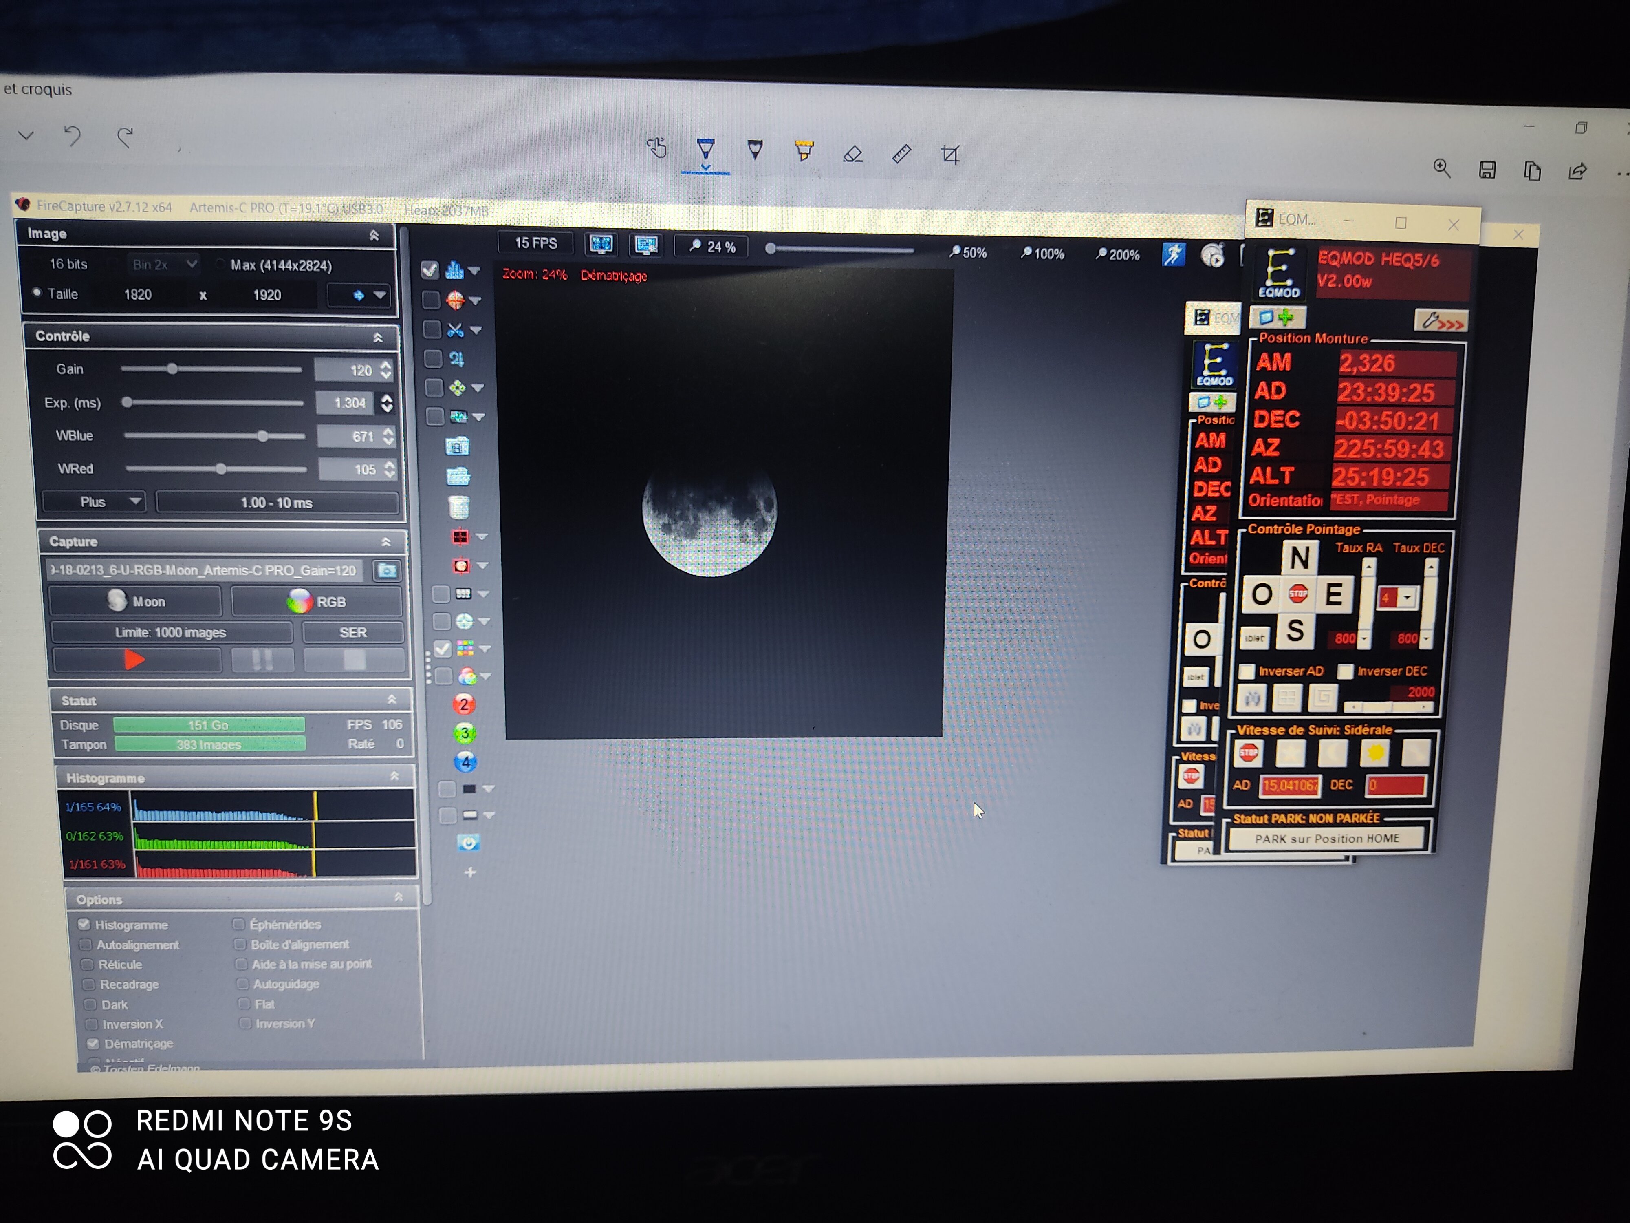The width and height of the screenshot is (1630, 1223).
Task: Toggle the Dématriçage option checkbox
Action: point(93,1043)
